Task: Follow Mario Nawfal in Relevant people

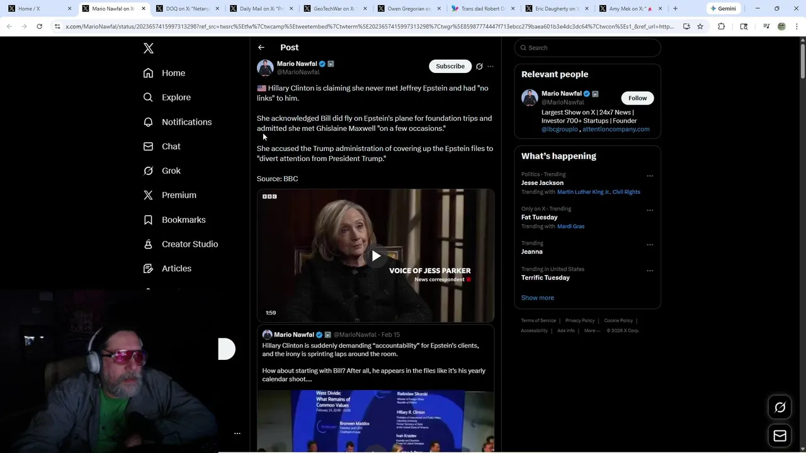Action: [637, 98]
